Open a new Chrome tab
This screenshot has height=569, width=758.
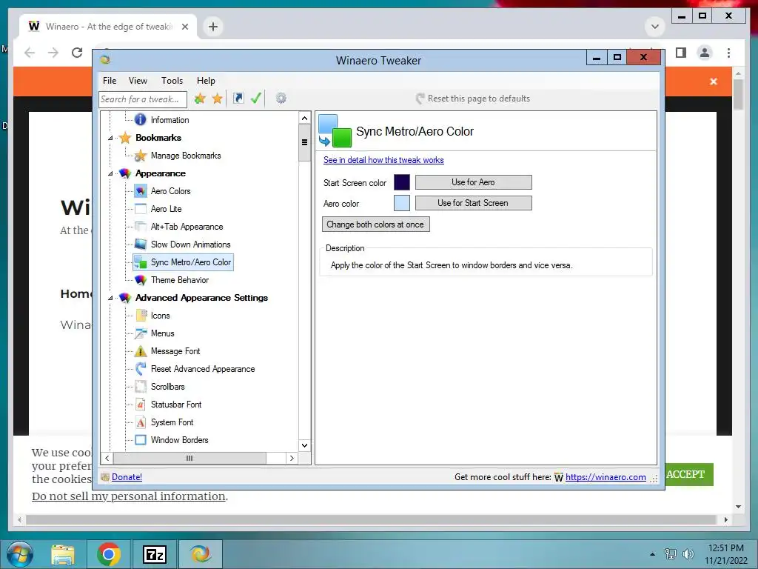(x=212, y=27)
